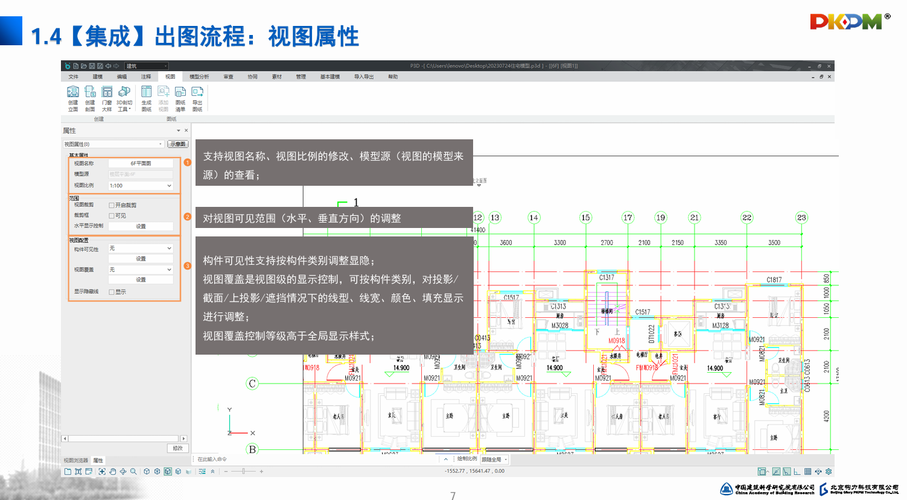Switch to the 注释 ribbon tab
The width and height of the screenshot is (907, 500).
146,77
